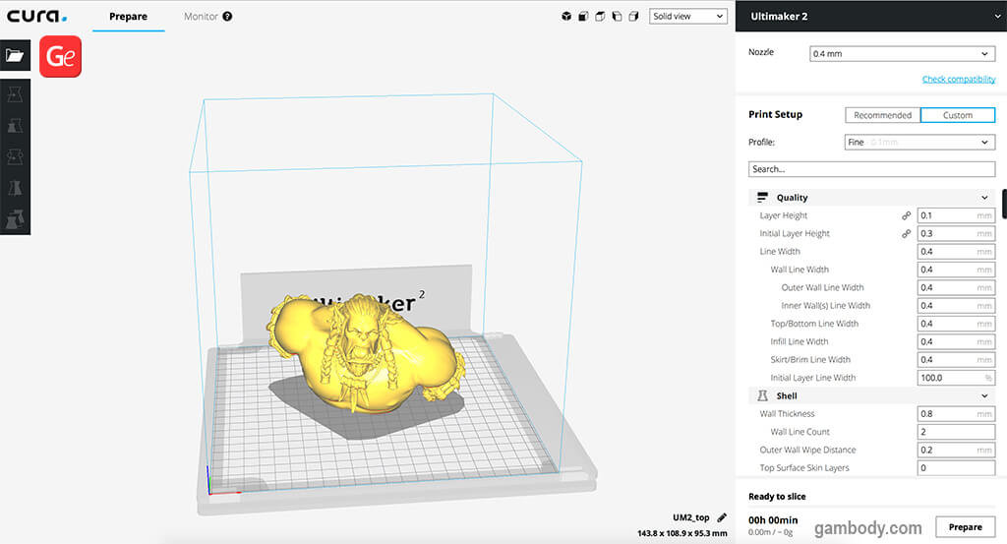Click the Check compatibility link
This screenshot has height=544, width=1007.
pyautogui.click(x=958, y=80)
